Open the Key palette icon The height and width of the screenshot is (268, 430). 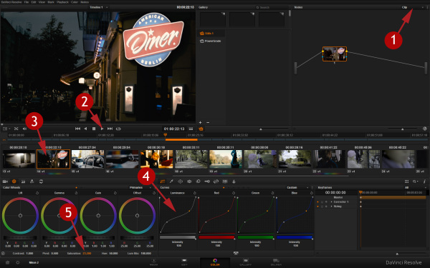(x=207, y=182)
